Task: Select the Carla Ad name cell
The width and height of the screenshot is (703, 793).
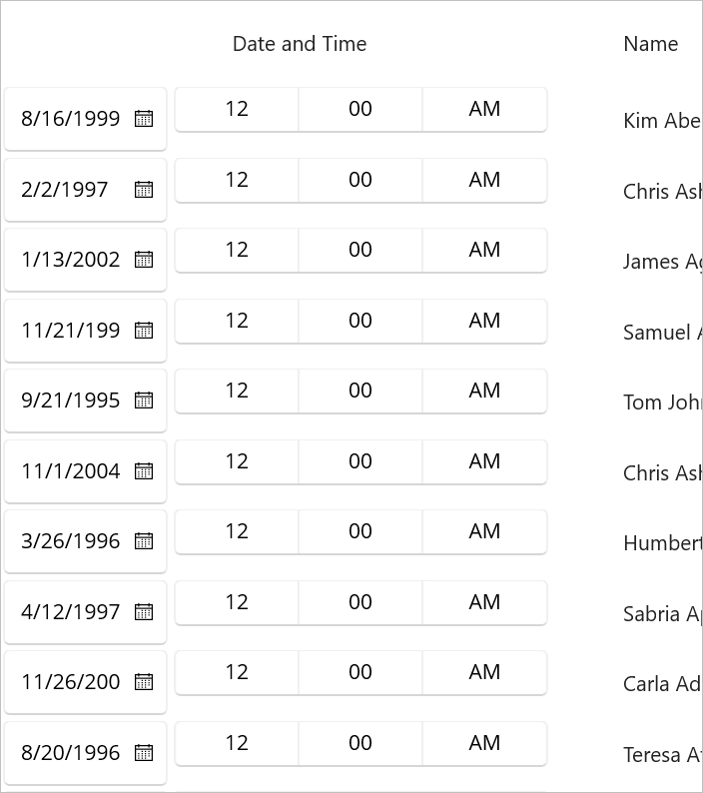Action: pyautogui.click(x=662, y=684)
